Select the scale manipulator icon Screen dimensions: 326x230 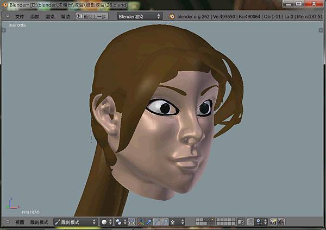point(165,222)
